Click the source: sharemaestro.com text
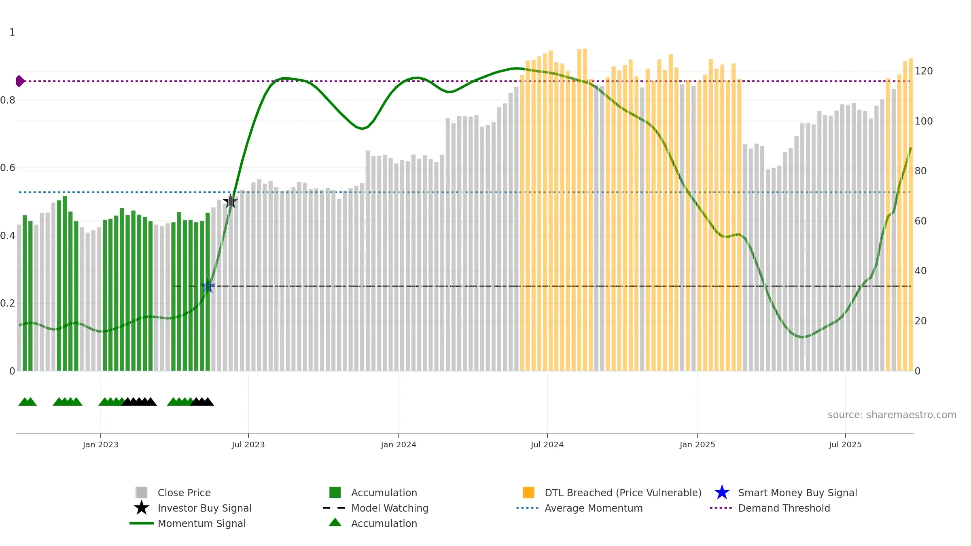971x546 pixels. [892, 415]
